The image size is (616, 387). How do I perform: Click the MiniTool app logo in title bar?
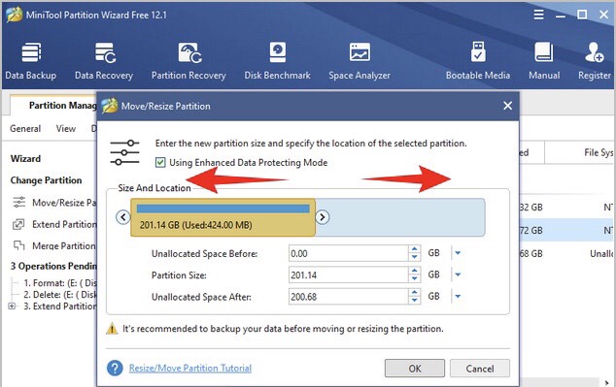coord(15,15)
